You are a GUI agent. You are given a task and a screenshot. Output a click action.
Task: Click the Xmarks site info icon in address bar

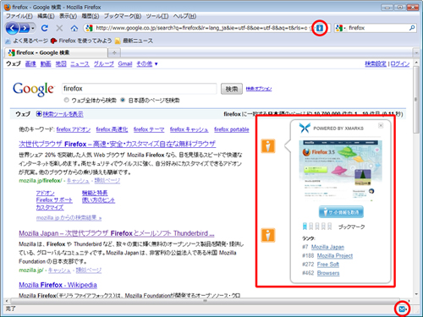(320, 28)
